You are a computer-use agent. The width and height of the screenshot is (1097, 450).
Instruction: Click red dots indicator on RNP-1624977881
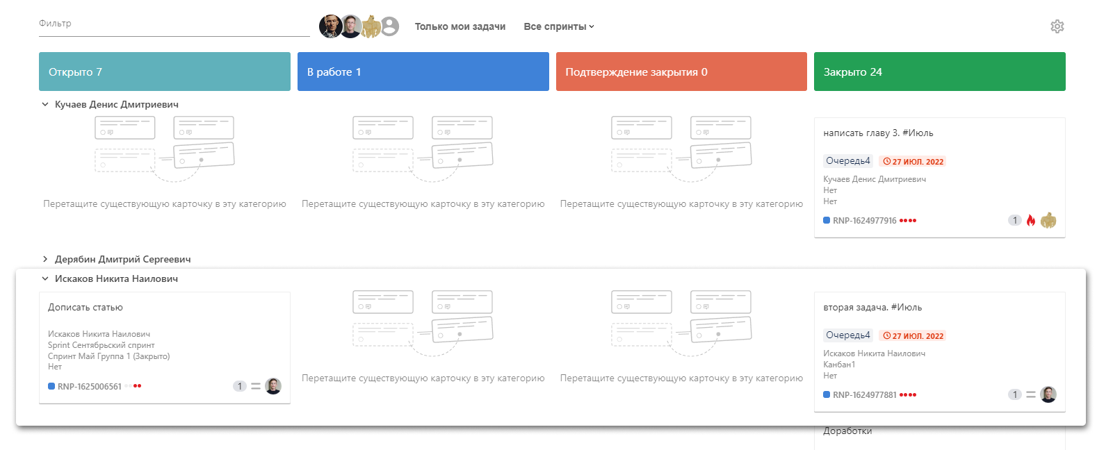[908, 395]
